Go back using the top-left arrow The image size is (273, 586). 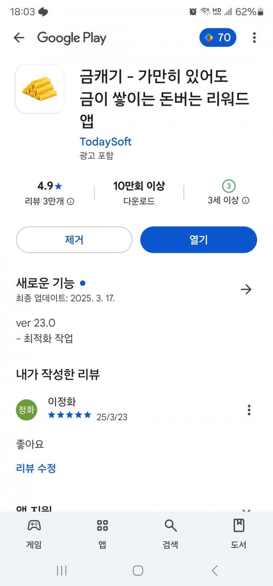pos(19,38)
